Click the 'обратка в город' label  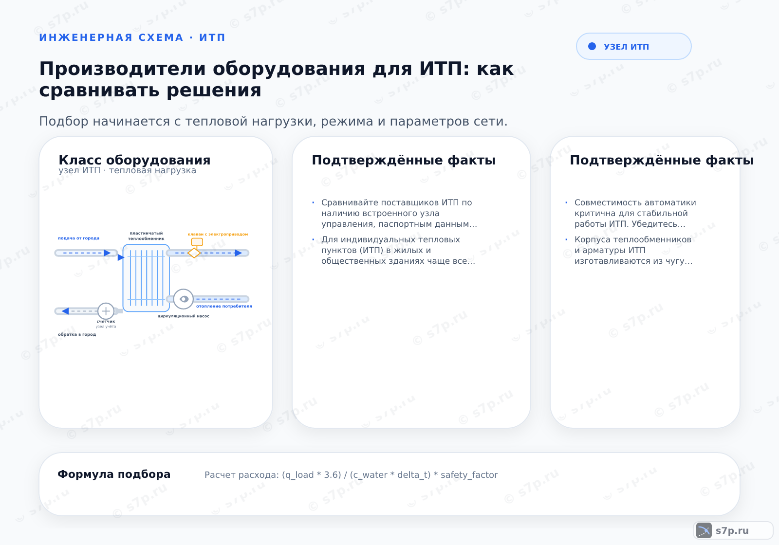click(77, 334)
